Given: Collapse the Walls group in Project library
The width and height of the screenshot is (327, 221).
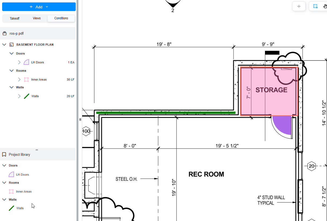Looking at the screenshot, I should 4,200.
